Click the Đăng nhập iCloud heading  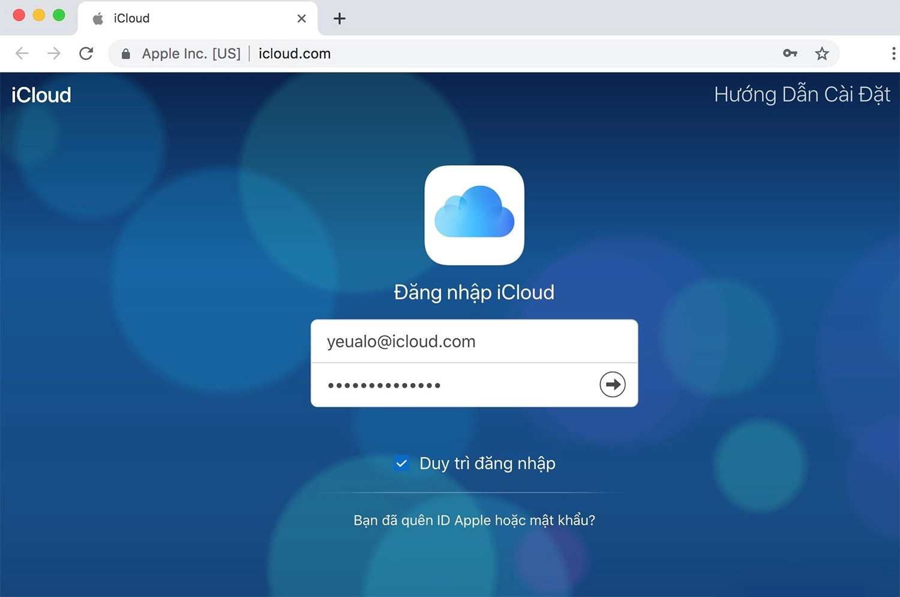click(474, 292)
